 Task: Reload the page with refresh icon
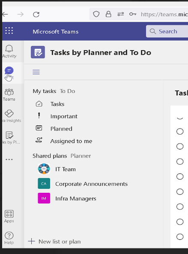point(36,15)
